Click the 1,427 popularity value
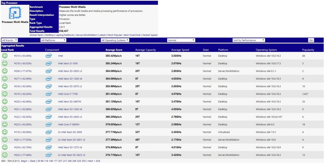Screen dimensions: 326x165 pos(305,94)
